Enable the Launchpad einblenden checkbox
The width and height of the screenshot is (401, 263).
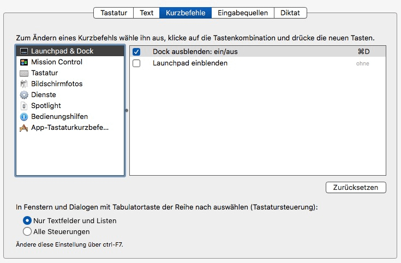click(137, 63)
